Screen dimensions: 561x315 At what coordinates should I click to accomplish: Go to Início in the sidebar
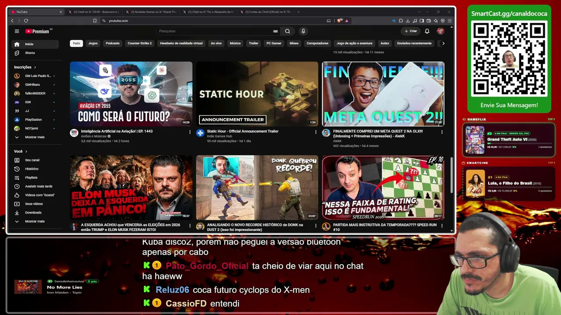click(x=35, y=44)
